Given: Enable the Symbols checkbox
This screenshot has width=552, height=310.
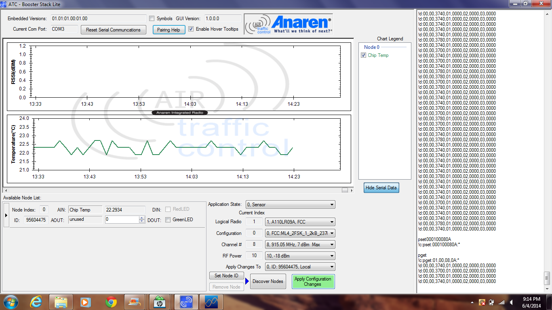Looking at the screenshot, I should pos(152,19).
